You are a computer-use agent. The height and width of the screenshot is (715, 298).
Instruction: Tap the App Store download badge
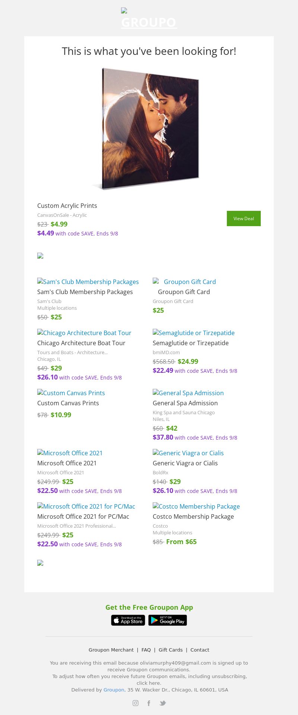click(128, 620)
